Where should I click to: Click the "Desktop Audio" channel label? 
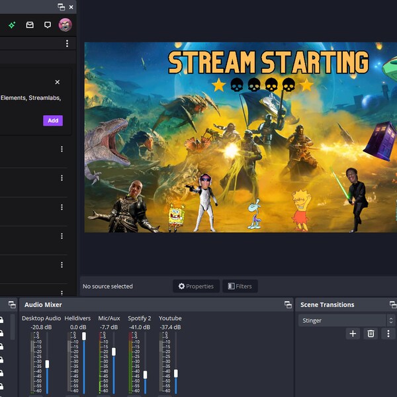point(41,318)
